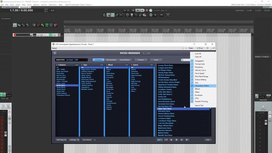Open the File menu in REAPER

(x=2, y=5)
